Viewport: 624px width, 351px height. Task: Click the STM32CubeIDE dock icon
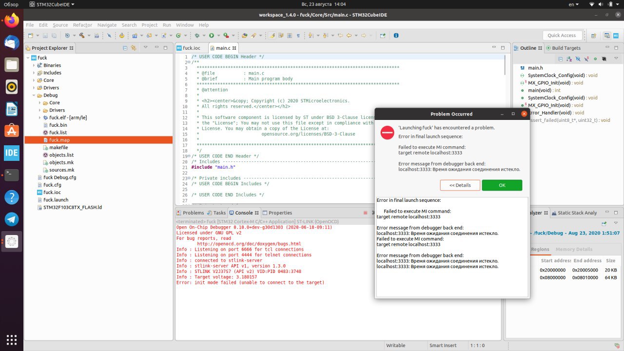(12, 153)
